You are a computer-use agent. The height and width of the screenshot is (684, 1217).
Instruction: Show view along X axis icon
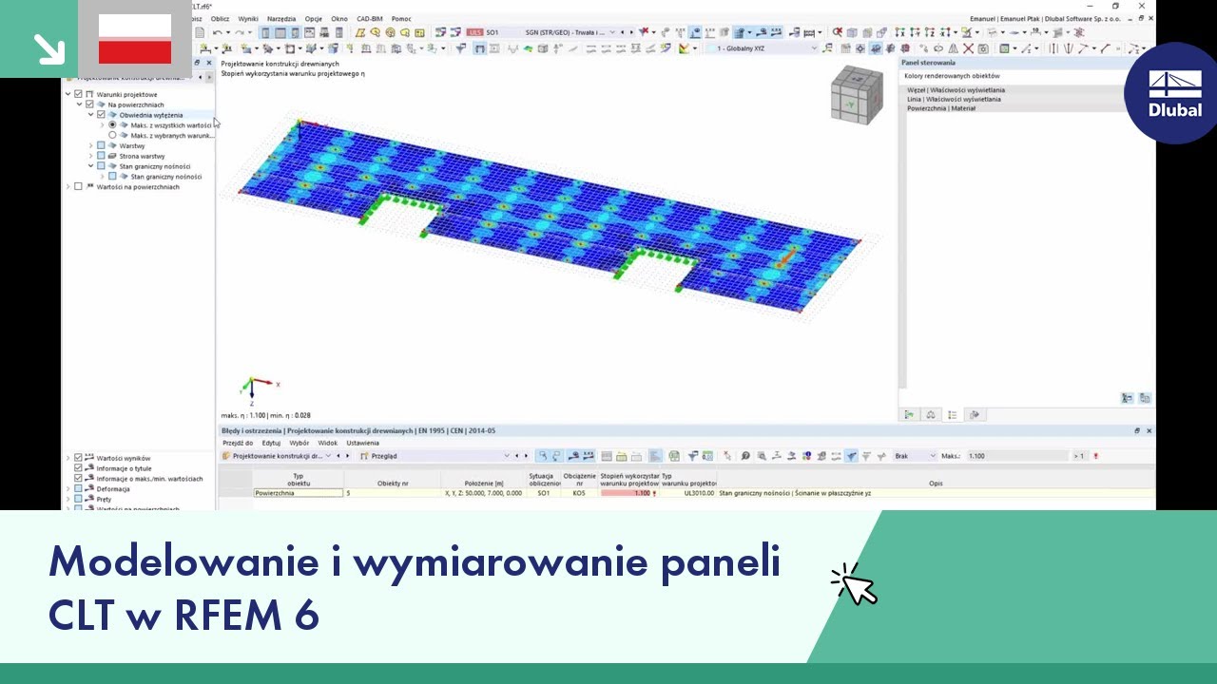pyautogui.click(x=898, y=32)
